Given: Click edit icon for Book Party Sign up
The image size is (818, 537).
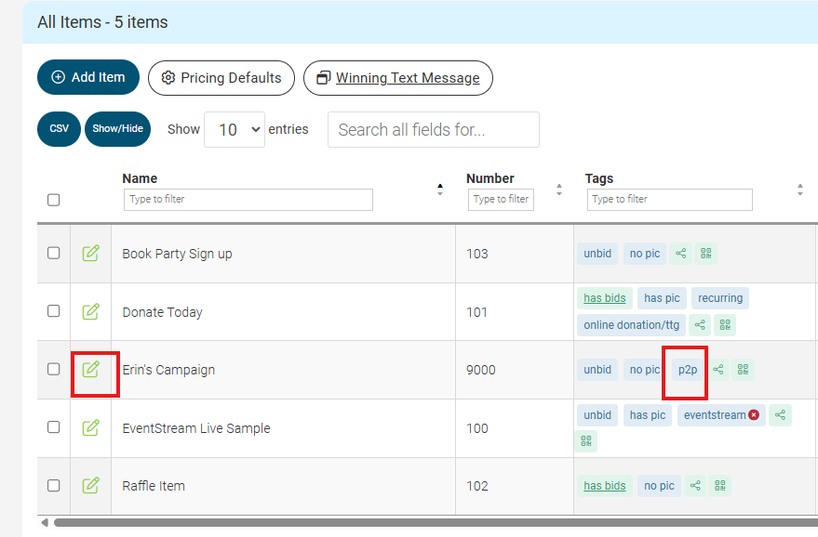Looking at the screenshot, I should click(x=90, y=253).
